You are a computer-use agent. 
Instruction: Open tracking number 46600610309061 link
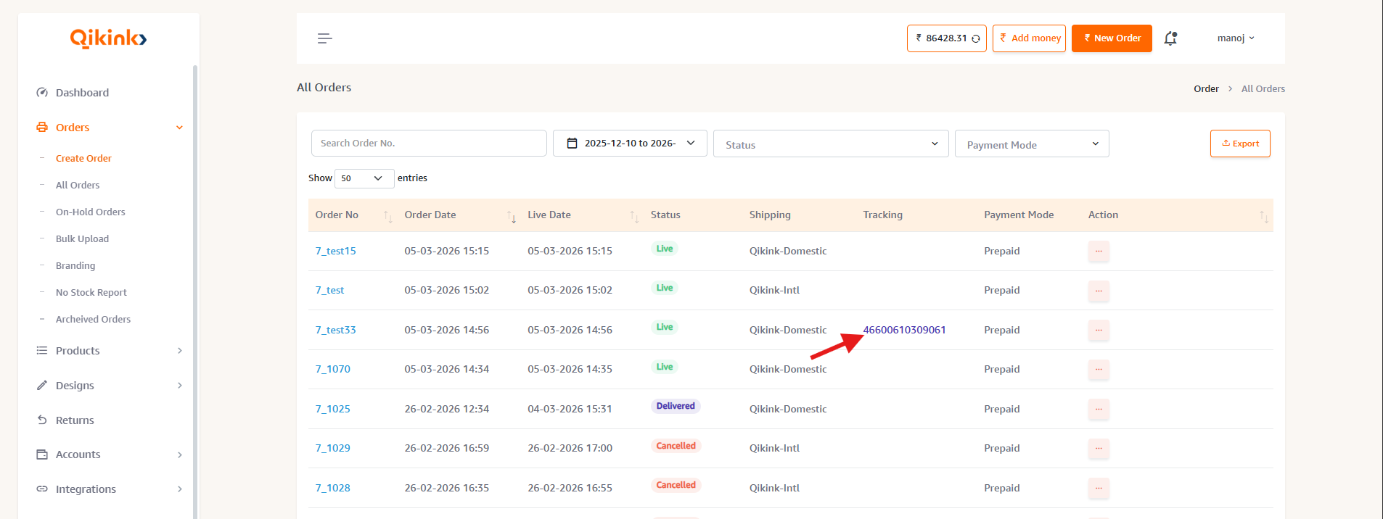[903, 330]
